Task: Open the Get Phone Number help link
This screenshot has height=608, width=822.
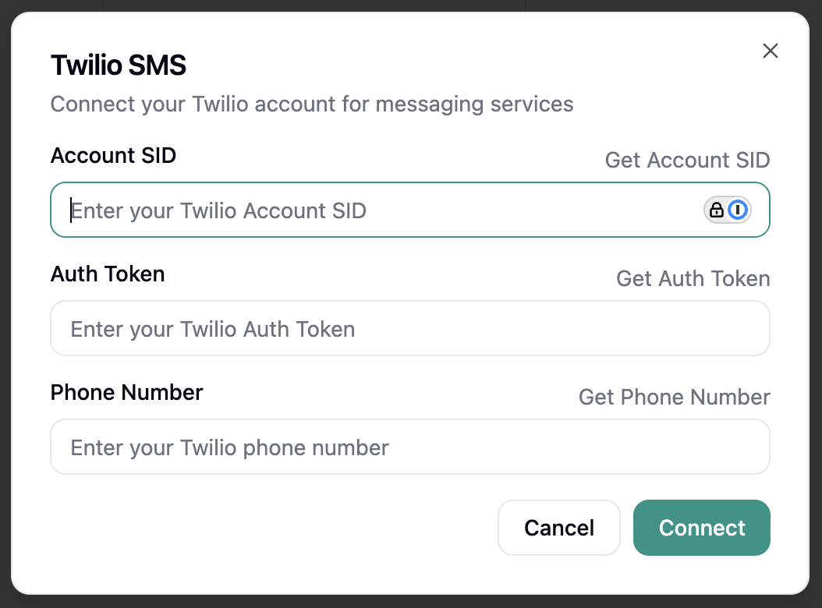Action: pyautogui.click(x=674, y=397)
